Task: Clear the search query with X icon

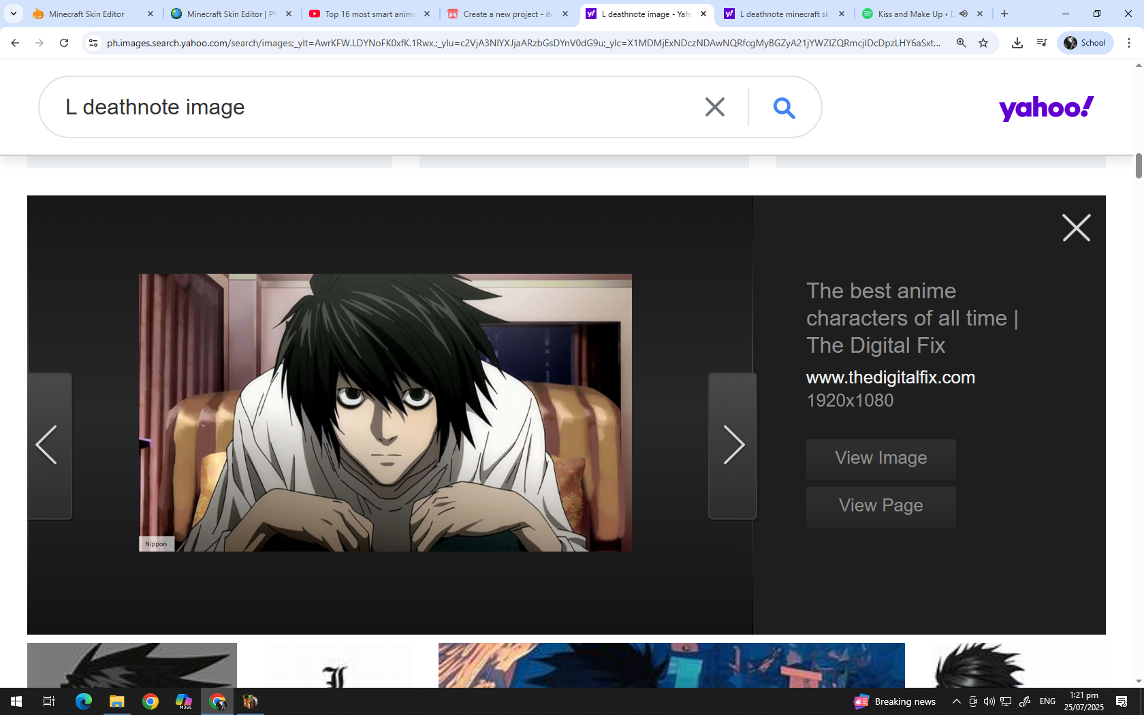Action: pyautogui.click(x=714, y=107)
